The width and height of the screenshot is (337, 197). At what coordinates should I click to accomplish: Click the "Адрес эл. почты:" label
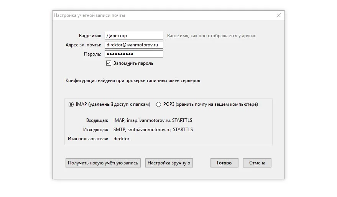[83, 45]
